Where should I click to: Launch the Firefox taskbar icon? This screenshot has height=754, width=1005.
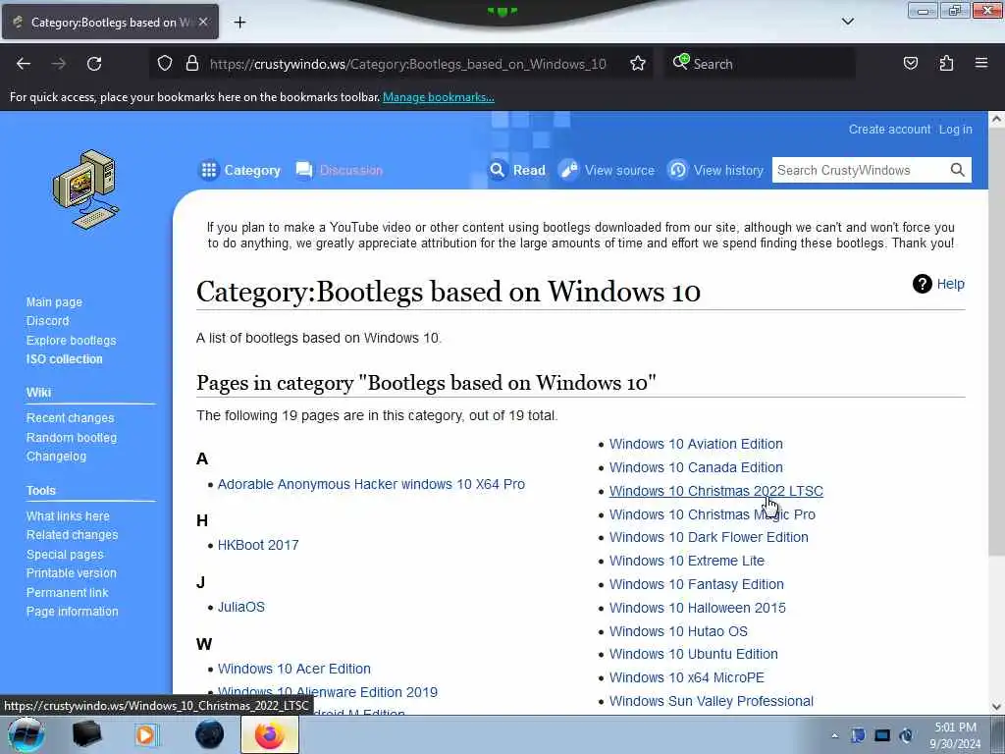(269, 734)
